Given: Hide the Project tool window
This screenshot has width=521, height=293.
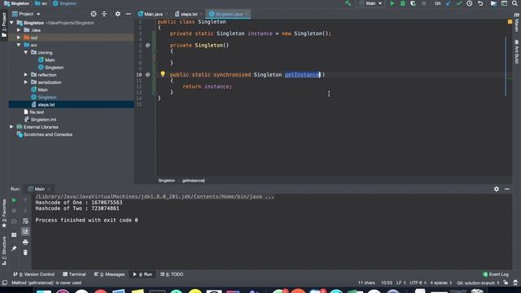Looking at the screenshot, I should tap(129, 14).
